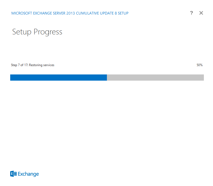Click the word SETUP ending the title
Viewport: 213px width, 186px height.
tap(123, 13)
